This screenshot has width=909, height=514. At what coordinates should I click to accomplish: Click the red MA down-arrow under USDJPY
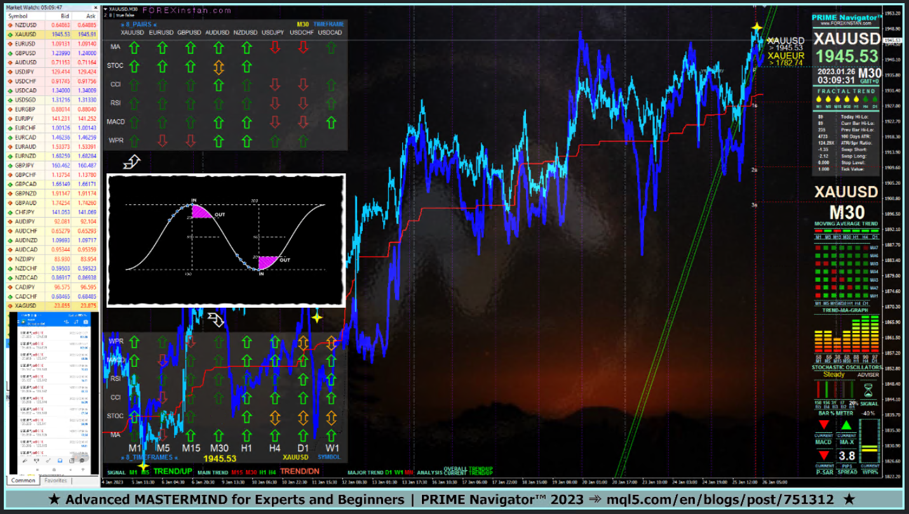(274, 47)
